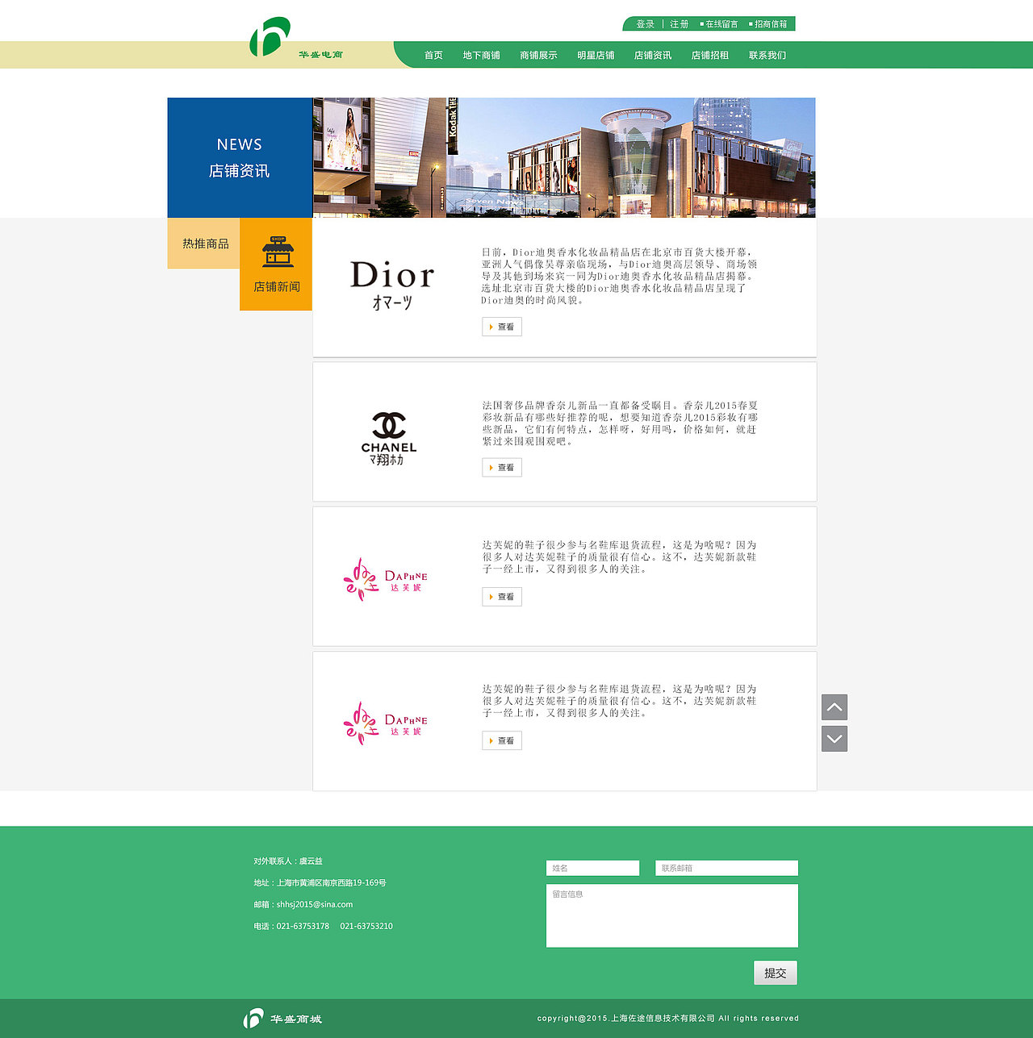Focus the 联系邮箱 email input field
This screenshot has height=1038, width=1033.
(x=726, y=868)
